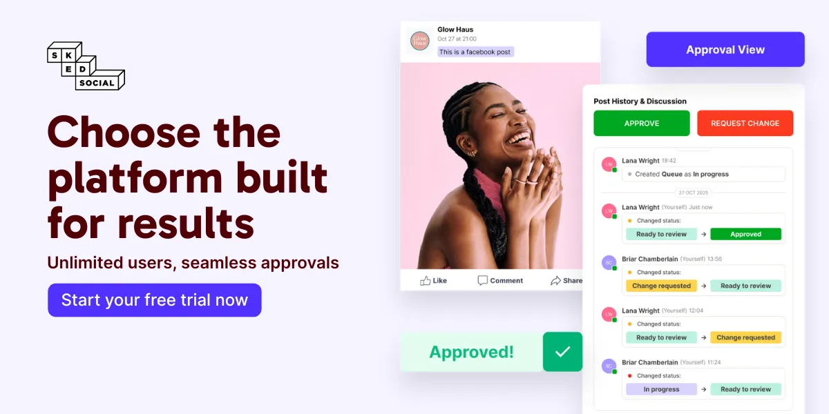Viewport: 829px width, 414px height.
Task: Click the green checkmark box
Action: click(x=562, y=352)
